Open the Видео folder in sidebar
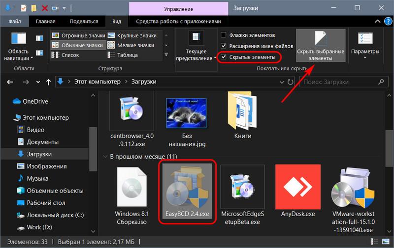The image size is (394, 248). pos(31,130)
